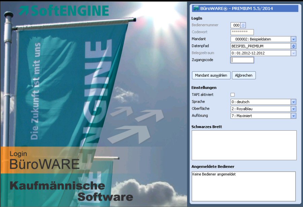Viewport: 303px width, 207px height.
Task: Click the BüroWARE logo icon in title bar
Action: pyautogui.click(x=196, y=8)
